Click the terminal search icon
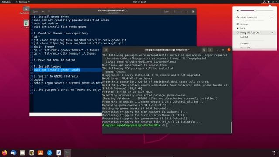The width and height of the screenshot is (279, 157). (x=204, y=50)
